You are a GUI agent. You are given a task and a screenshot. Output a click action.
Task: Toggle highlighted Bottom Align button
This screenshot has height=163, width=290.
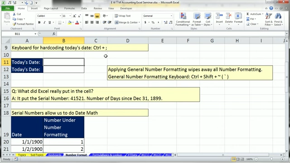coord(97,16)
